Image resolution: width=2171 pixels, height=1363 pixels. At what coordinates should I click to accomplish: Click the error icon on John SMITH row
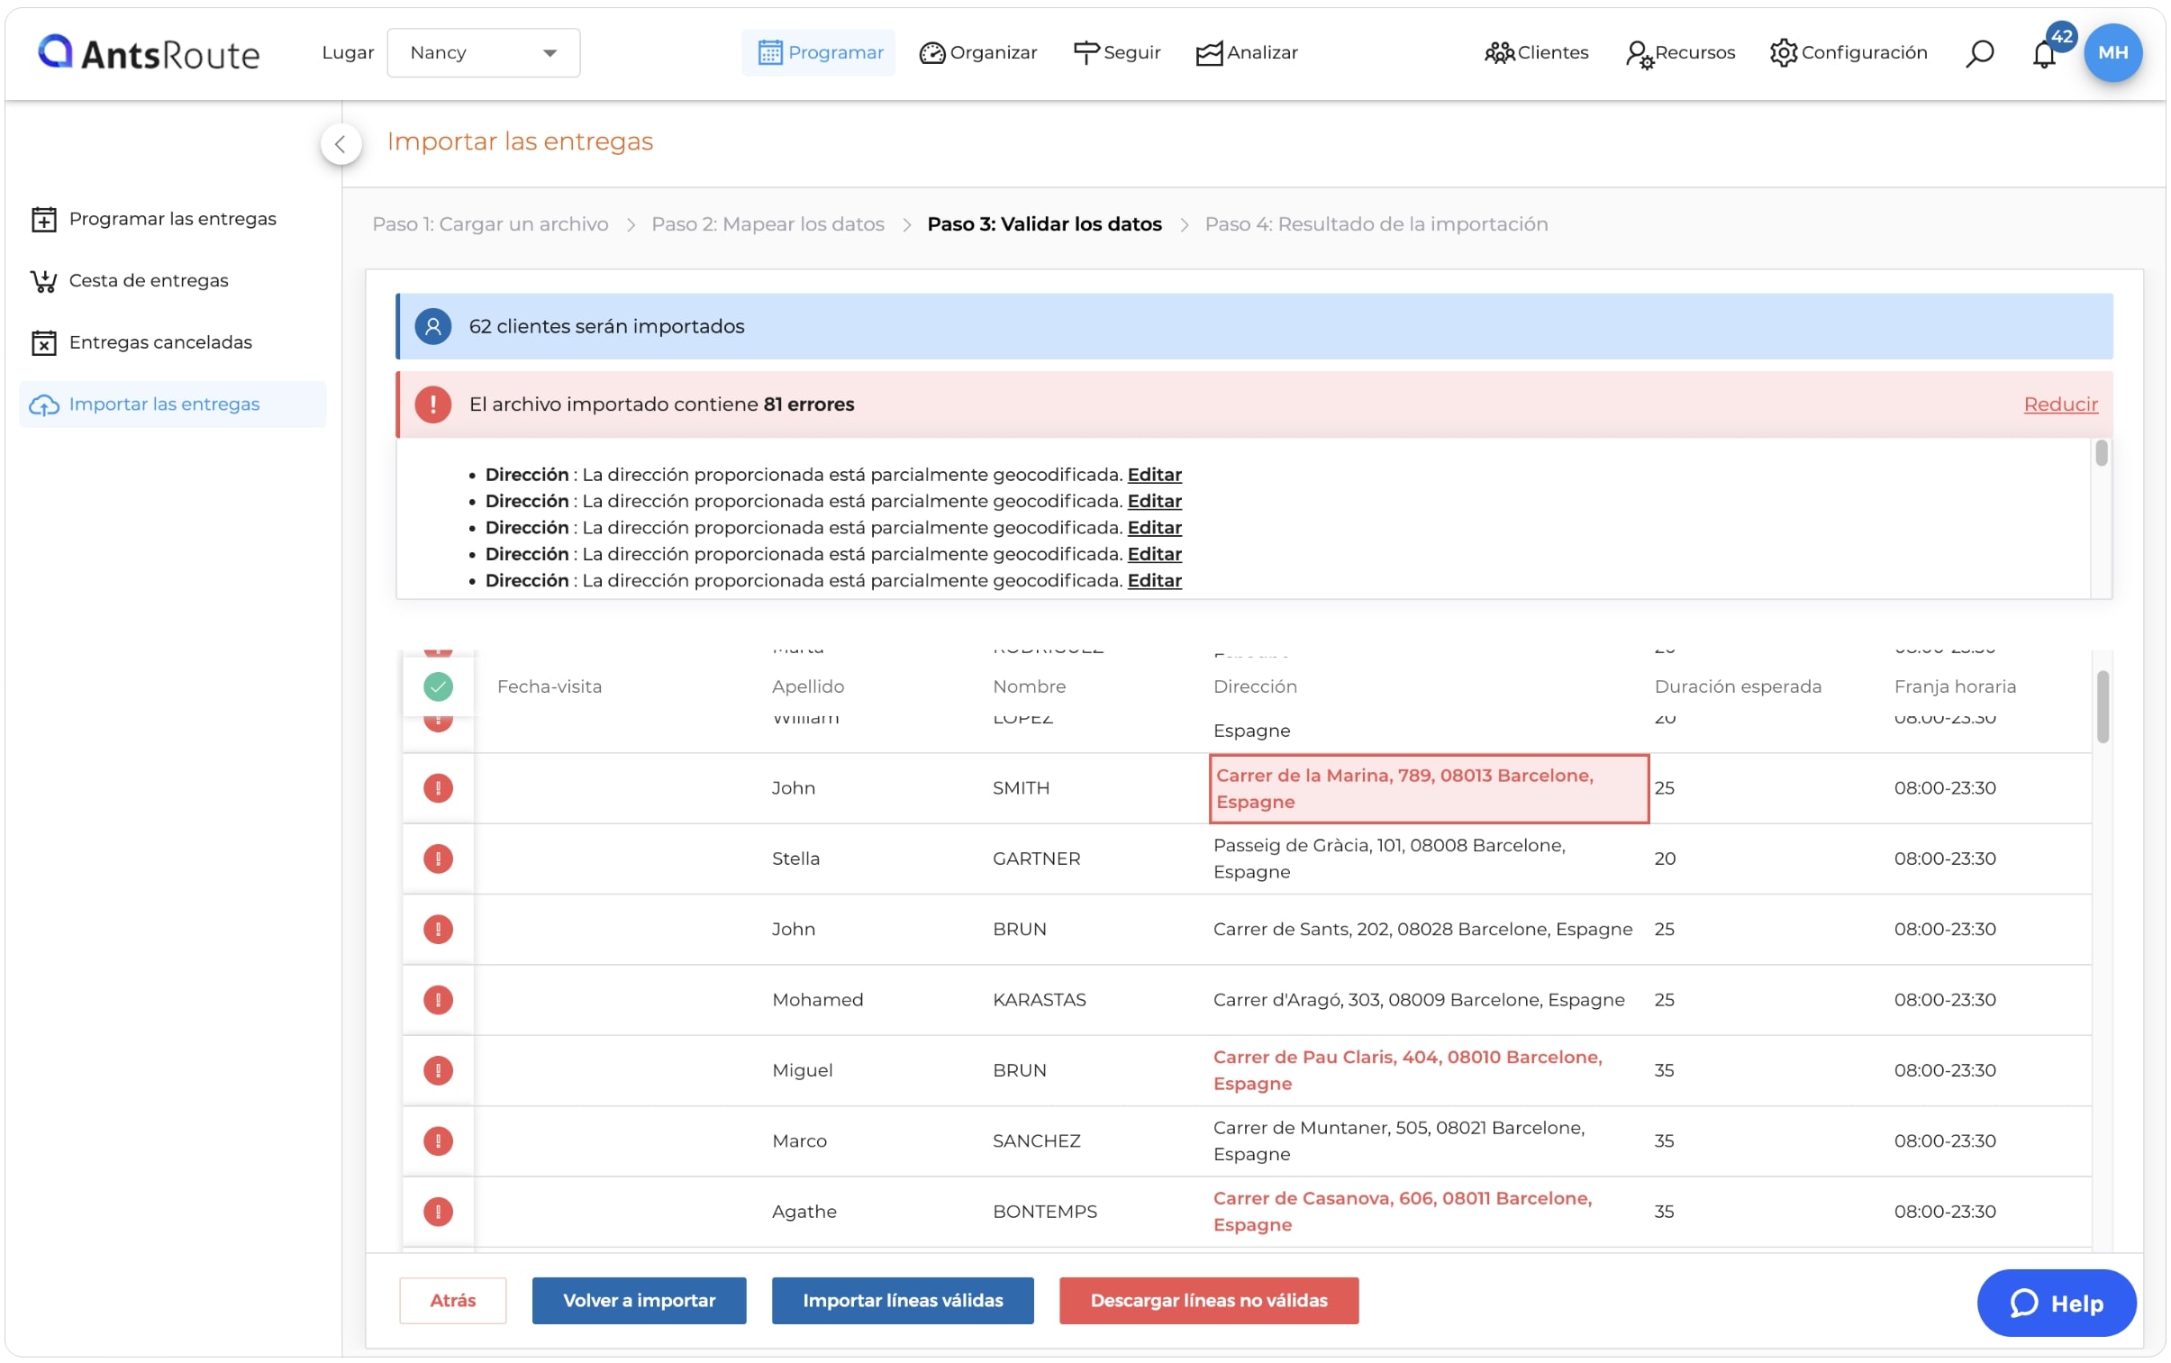coord(438,788)
